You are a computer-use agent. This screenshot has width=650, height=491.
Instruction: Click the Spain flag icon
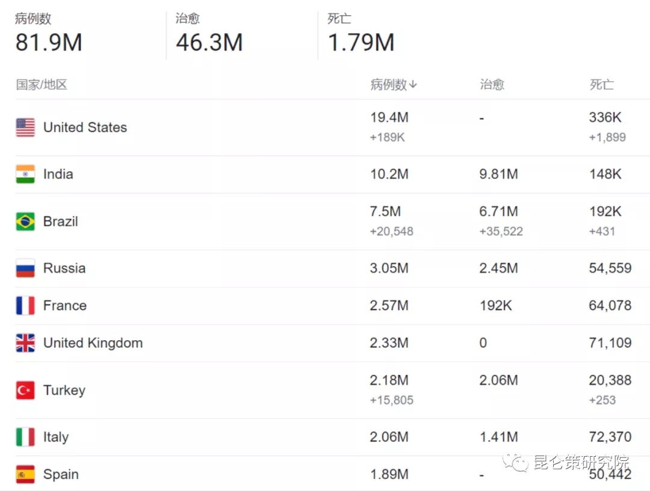pyautogui.click(x=25, y=474)
